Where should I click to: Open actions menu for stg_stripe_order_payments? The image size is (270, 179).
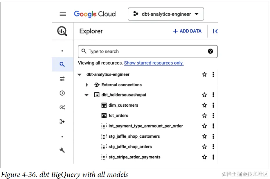[213, 157]
